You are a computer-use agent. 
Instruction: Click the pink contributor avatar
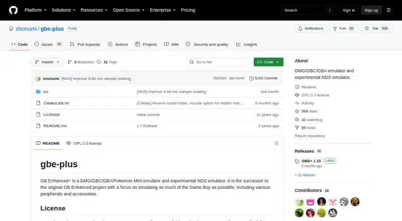[310, 202]
